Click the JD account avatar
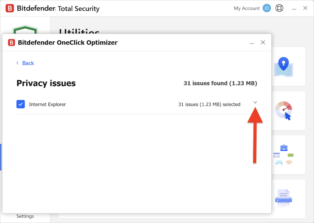Screen dimensions: 314x223 (267, 8)
